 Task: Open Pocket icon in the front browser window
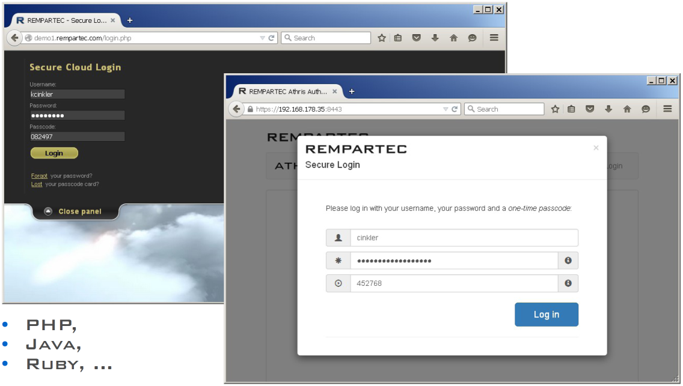[x=590, y=109]
